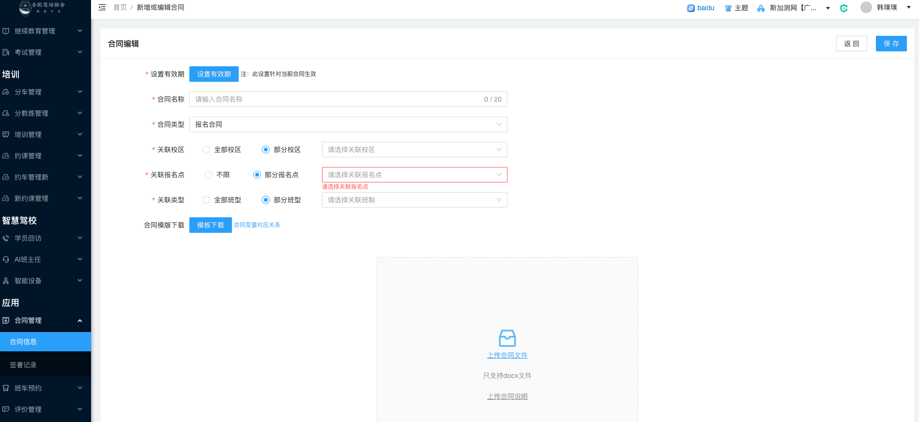The image size is (919, 422).
Task: Select 全部班型 radio option
Action: [x=206, y=200]
